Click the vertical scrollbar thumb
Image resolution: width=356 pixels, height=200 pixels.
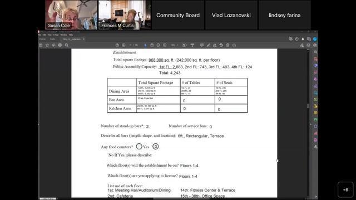[x=308, y=106]
